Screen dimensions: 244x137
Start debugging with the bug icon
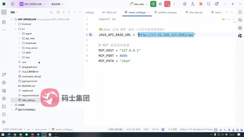(x=160, y=4)
